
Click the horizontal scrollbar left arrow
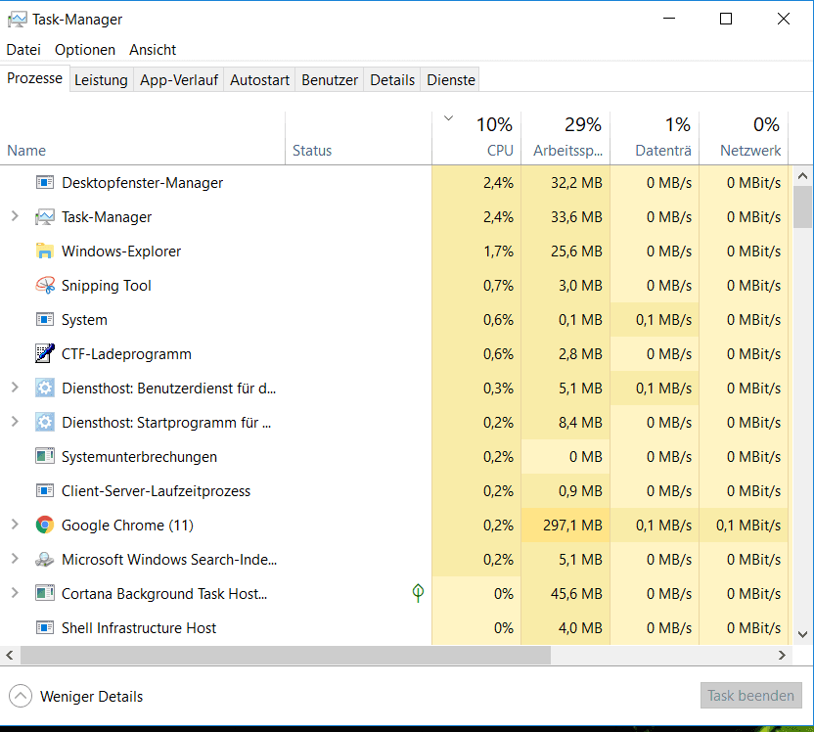10,655
